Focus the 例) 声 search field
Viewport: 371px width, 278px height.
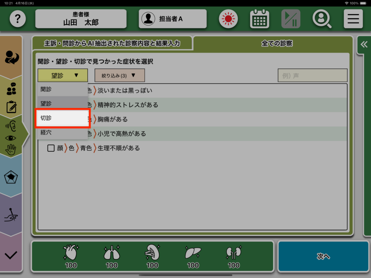click(x=312, y=76)
